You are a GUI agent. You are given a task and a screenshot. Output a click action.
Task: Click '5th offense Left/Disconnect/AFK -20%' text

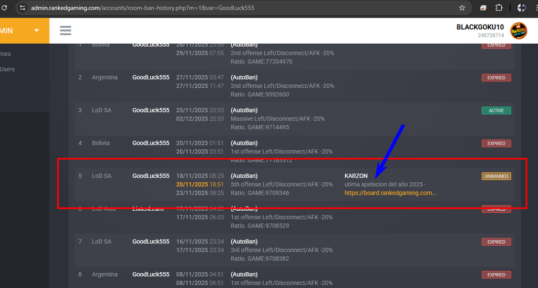[x=282, y=184]
